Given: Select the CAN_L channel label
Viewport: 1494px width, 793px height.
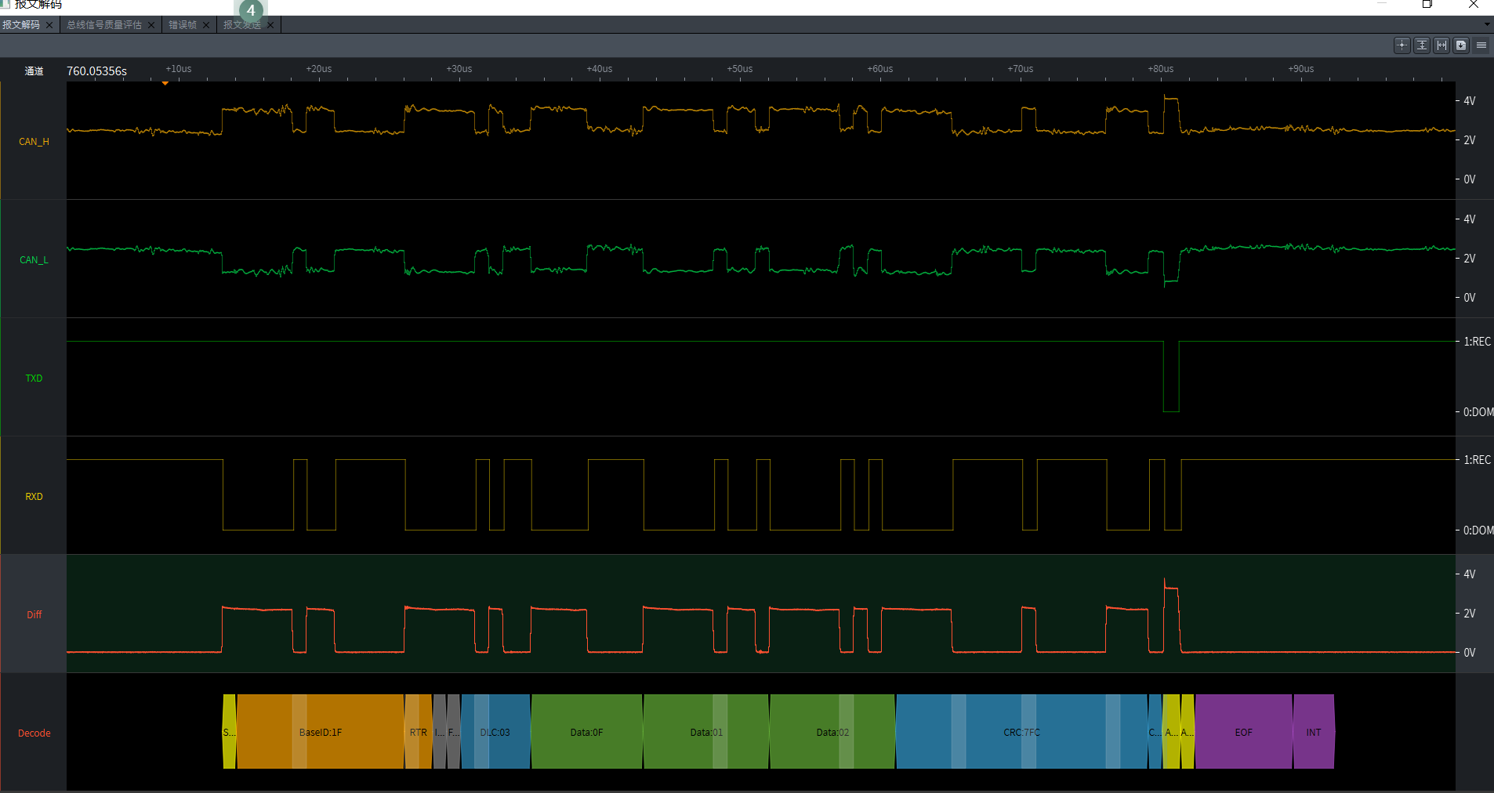Looking at the screenshot, I should (34, 260).
